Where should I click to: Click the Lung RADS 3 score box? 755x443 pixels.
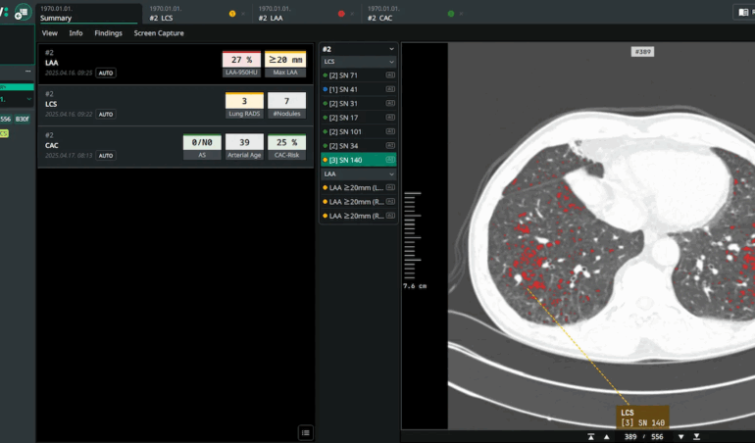coord(244,102)
